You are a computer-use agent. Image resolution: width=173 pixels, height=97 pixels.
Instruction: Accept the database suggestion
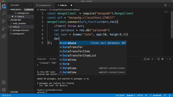point(93,43)
